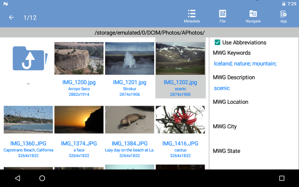This screenshot has height=187, width=299.
Task: Click the empty MWG Location field
Action: (x=252, y=112)
